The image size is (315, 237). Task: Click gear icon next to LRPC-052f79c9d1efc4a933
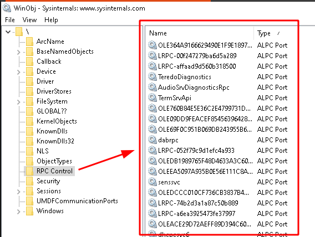pyautogui.click(x=153, y=151)
